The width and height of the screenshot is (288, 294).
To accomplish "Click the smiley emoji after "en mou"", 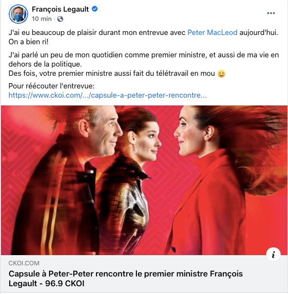I will 221,74.
